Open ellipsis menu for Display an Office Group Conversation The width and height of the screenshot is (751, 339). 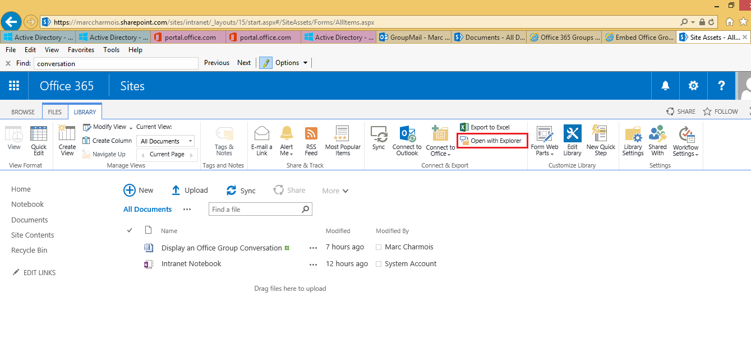[x=313, y=248]
